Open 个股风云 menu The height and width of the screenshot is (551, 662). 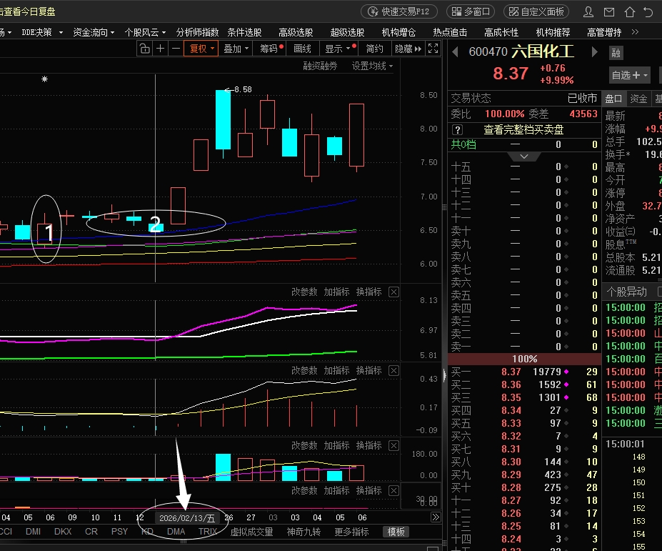[x=145, y=32]
